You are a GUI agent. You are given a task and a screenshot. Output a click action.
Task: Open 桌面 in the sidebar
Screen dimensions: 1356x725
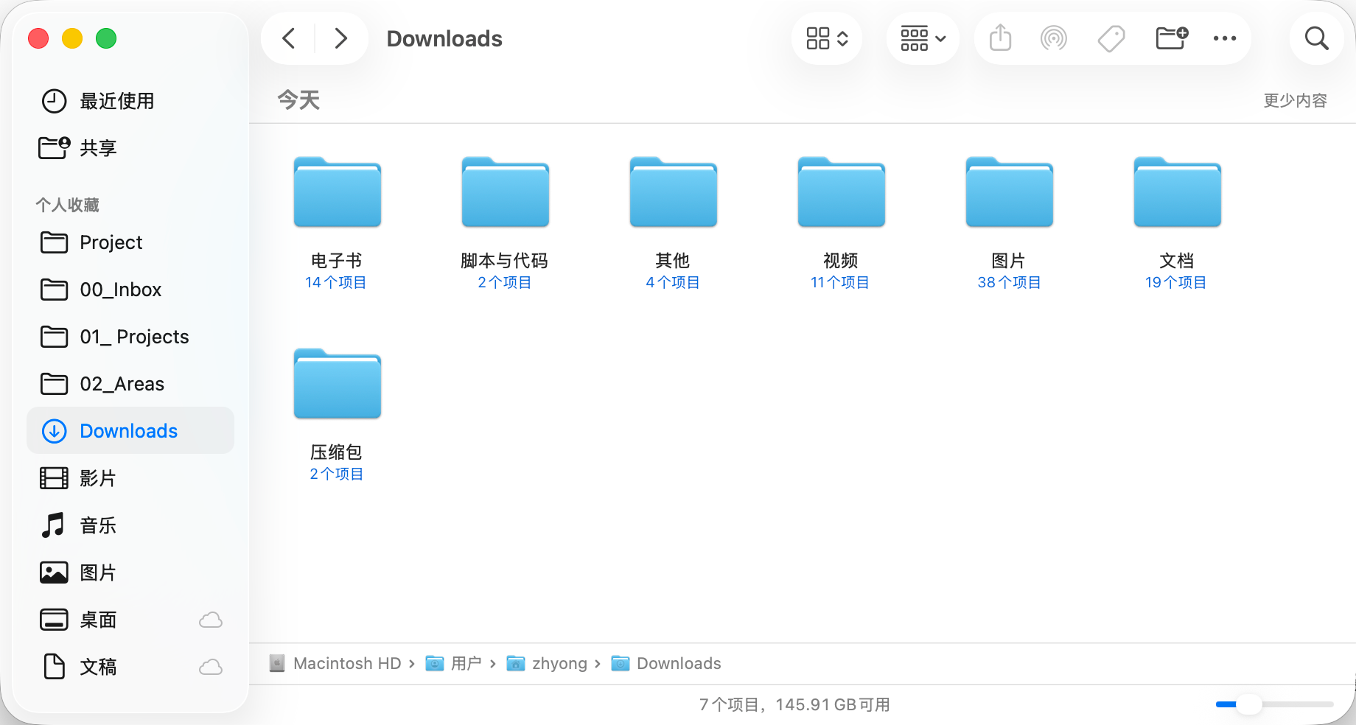130,620
